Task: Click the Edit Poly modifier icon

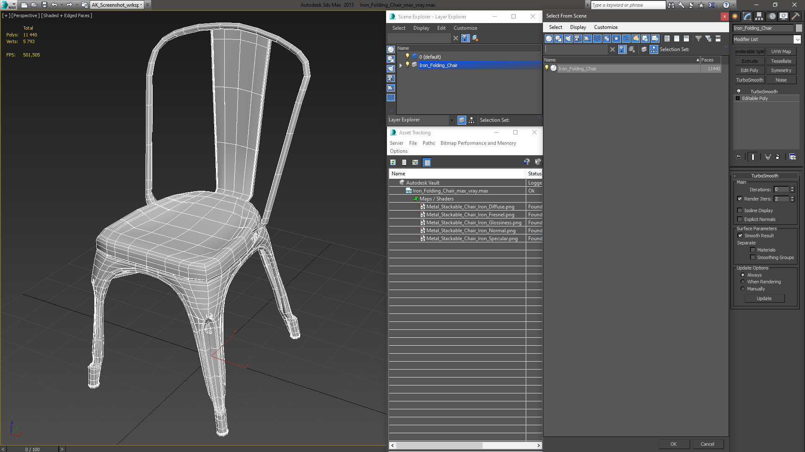Action: (x=749, y=70)
